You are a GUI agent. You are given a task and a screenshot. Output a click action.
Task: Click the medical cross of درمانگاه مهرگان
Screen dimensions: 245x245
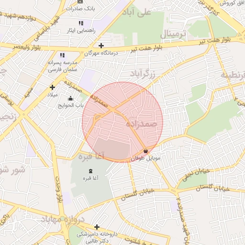point(101,45)
